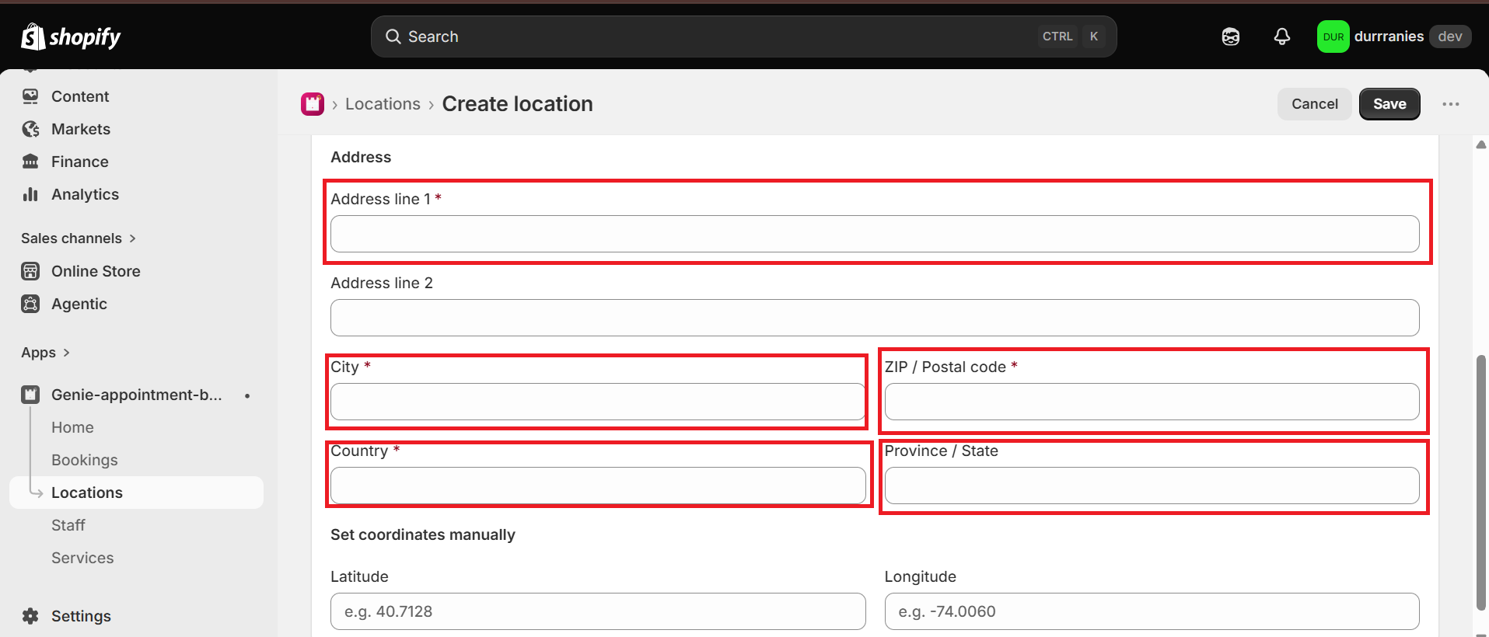1489x637 pixels.
Task: Click the Markets globe icon
Action: pos(30,129)
